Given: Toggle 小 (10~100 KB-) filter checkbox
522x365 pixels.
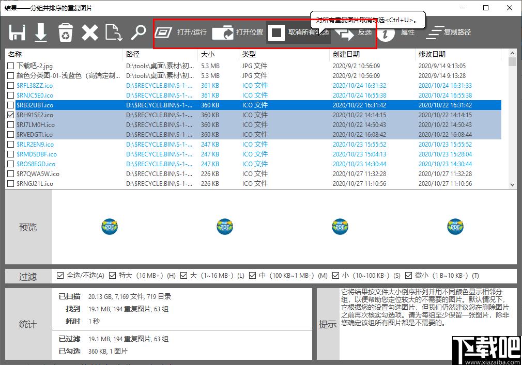Looking at the screenshot, I should click(335, 276).
